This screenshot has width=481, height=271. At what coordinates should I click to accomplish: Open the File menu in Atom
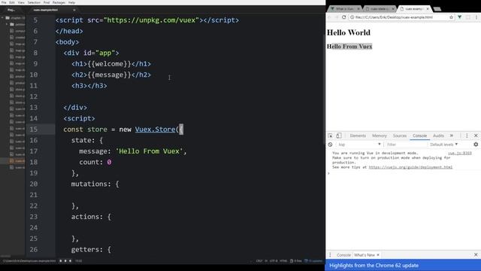(4, 2)
